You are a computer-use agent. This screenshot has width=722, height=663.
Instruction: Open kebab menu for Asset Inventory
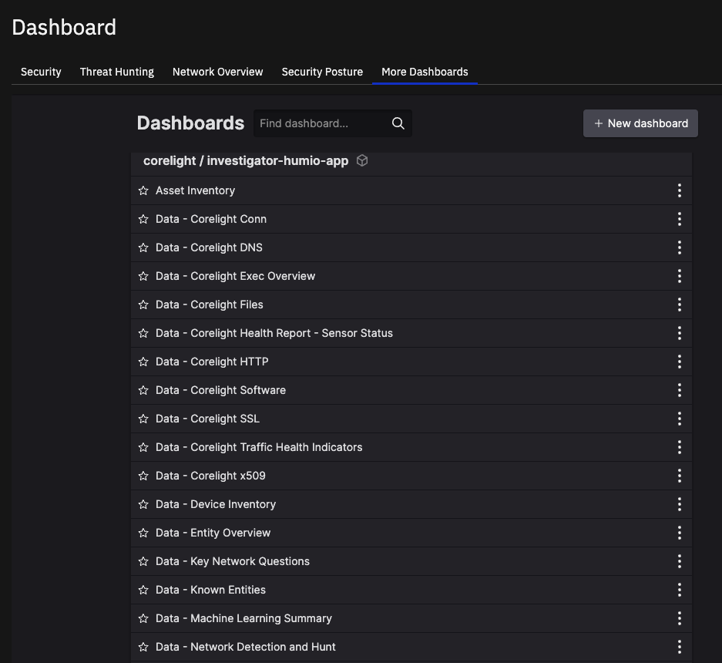tap(679, 190)
